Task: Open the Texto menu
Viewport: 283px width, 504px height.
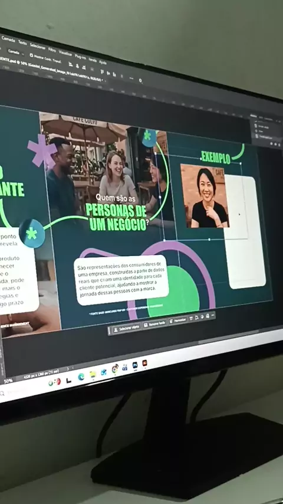Action: (22, 42)
